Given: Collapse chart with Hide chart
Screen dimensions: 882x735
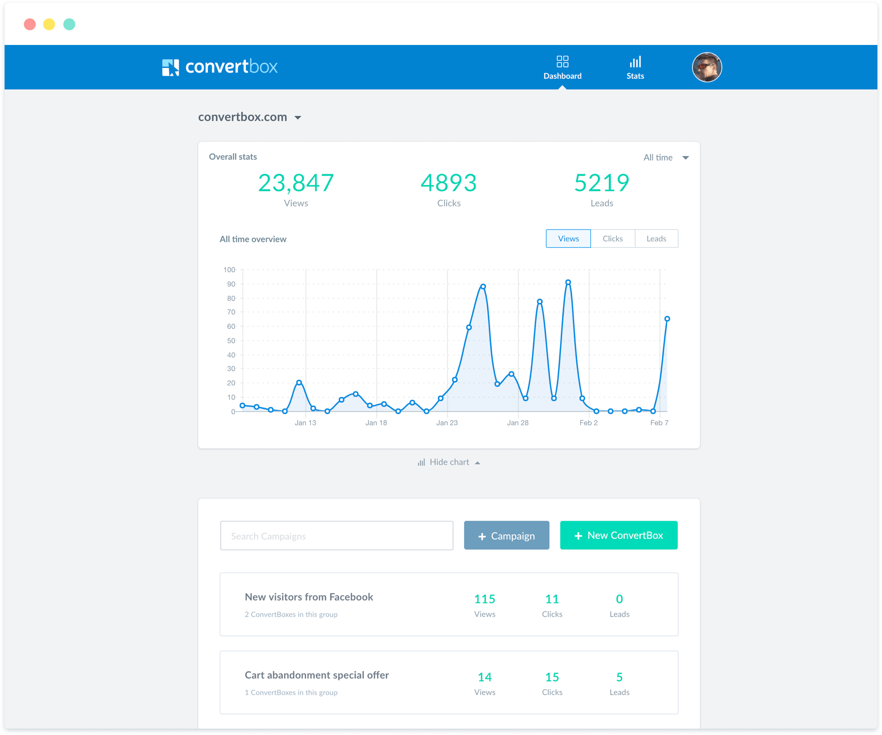Looking at the screenshot, I should coord(449,462).
